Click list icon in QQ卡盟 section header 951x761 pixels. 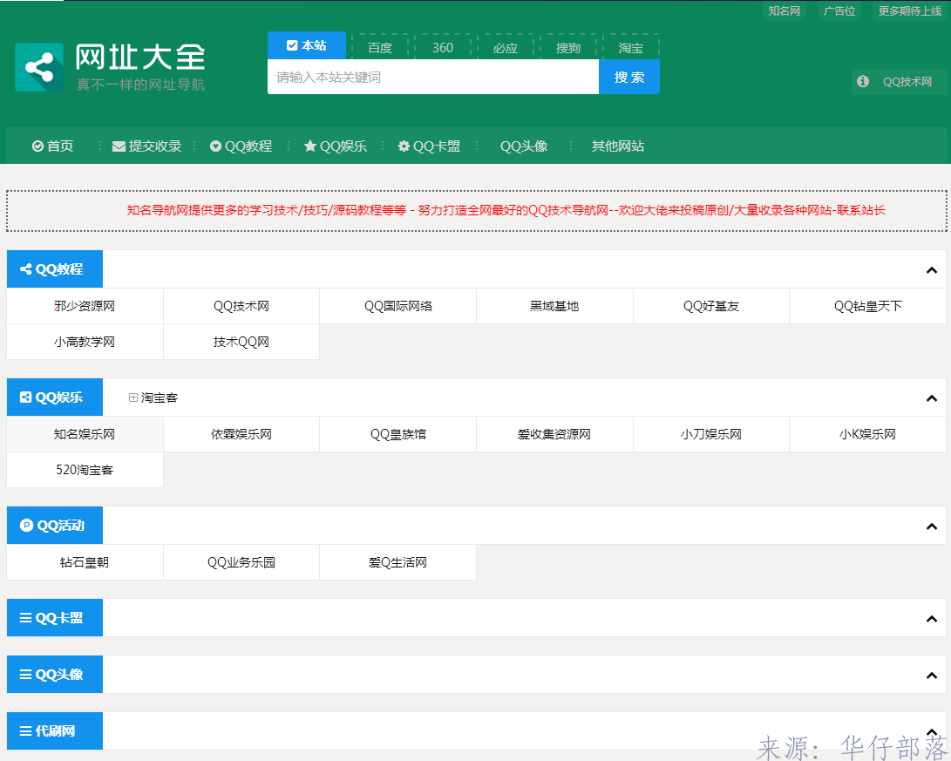click(x=26, y=618)
